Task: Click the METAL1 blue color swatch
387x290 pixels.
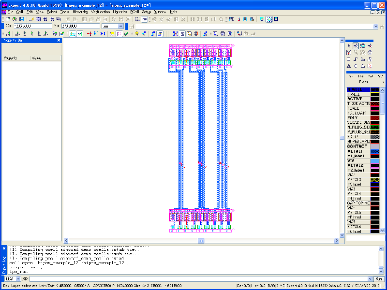Action: (374, 151)
